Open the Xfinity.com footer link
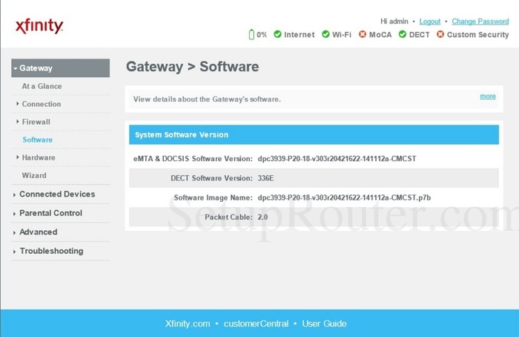519x337 pixels. (x=188, y=324)
